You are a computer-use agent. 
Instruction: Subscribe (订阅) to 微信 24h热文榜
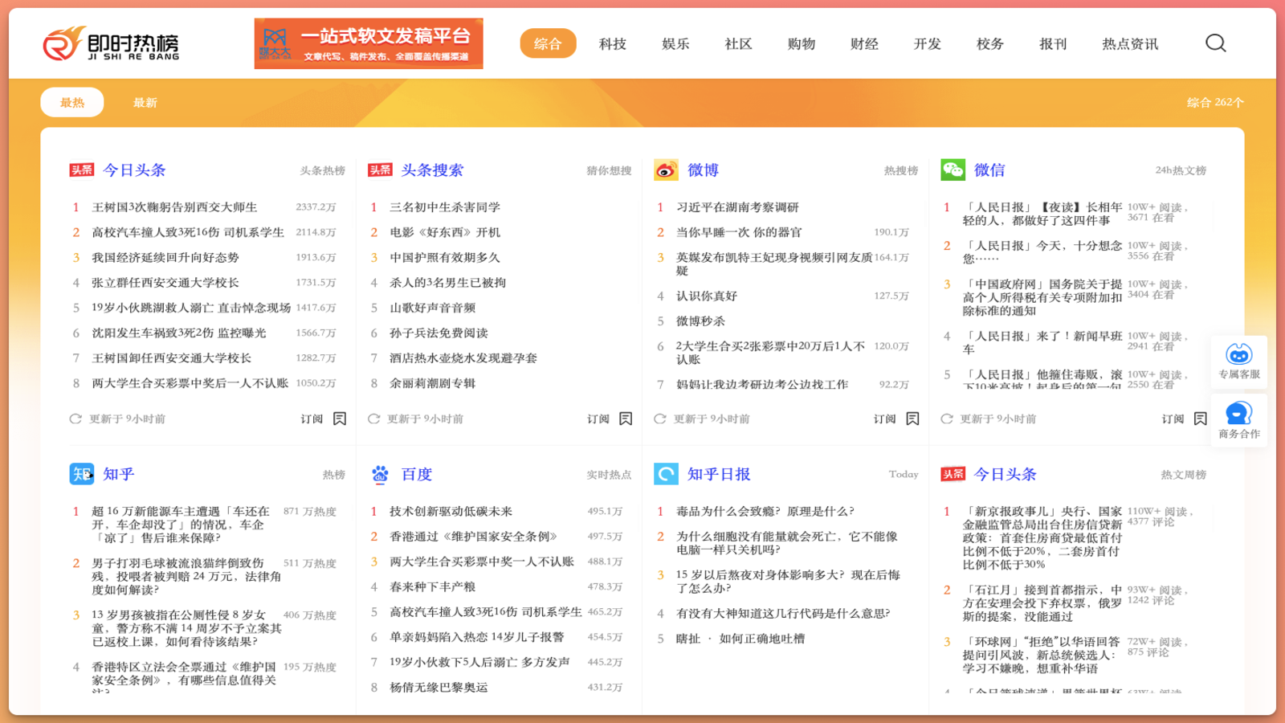[x=1173, y=419]
